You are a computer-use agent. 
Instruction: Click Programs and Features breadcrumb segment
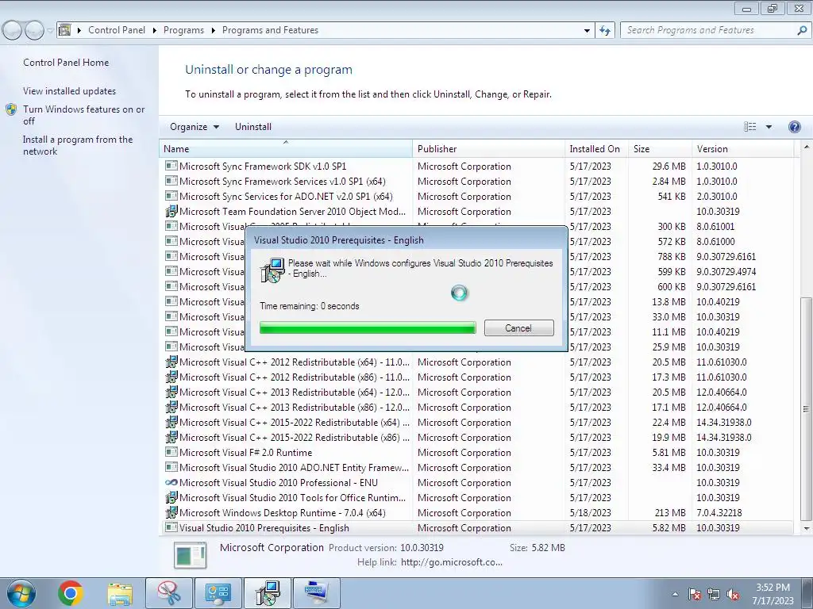click(270, 31)
